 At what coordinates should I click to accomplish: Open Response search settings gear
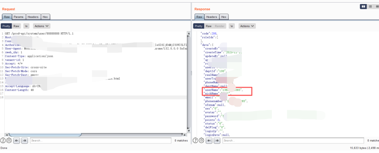201,140
